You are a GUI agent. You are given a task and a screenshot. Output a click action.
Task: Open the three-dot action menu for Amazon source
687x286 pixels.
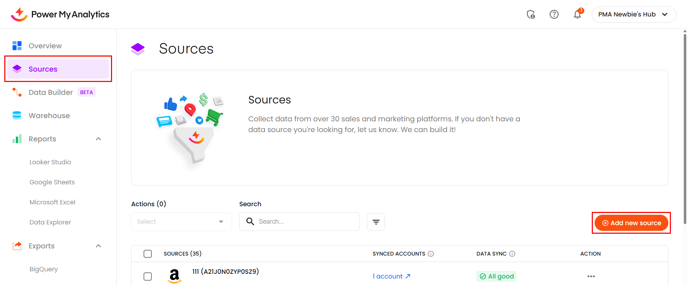point(591,276)
